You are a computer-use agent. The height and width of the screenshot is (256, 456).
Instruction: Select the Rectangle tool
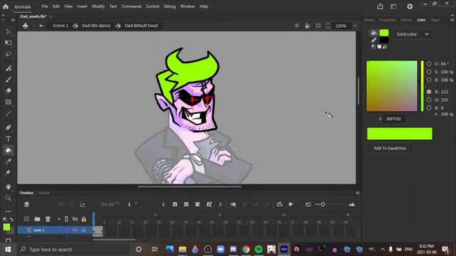(x=9, y=102)
